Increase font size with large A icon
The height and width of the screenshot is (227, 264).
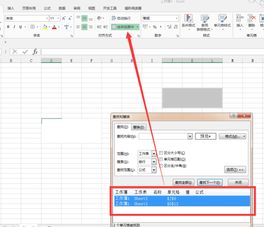coord(64,18)
